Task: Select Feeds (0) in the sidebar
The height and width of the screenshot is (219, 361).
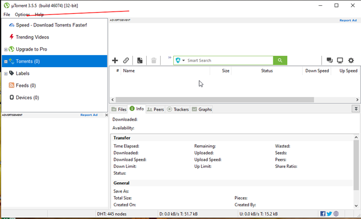Action: [55, 85]
